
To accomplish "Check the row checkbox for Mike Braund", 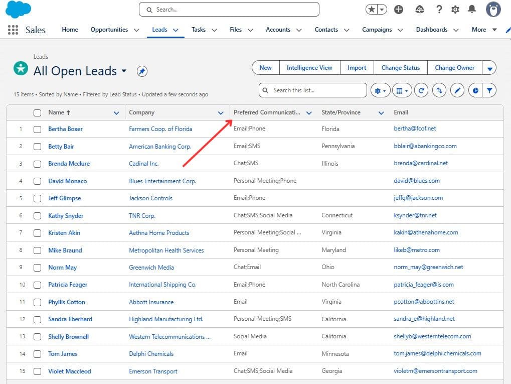I will 37,250.
